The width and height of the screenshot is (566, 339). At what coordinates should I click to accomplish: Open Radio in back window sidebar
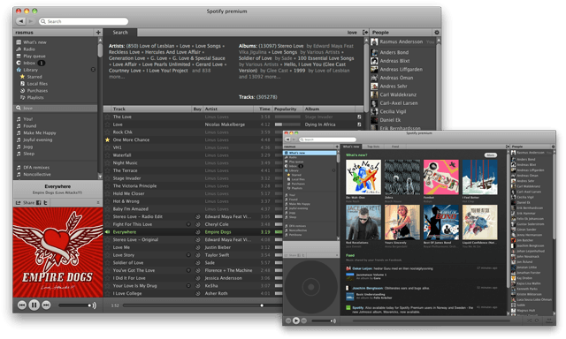(29, 49)
